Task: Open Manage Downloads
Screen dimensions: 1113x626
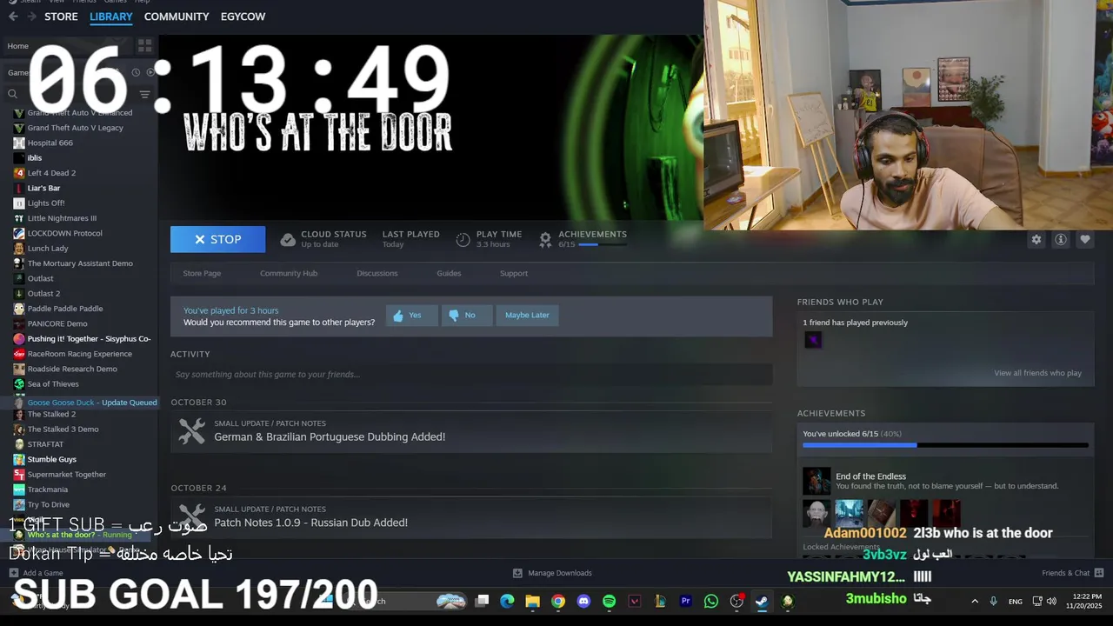Action: [x=552, y=573]
